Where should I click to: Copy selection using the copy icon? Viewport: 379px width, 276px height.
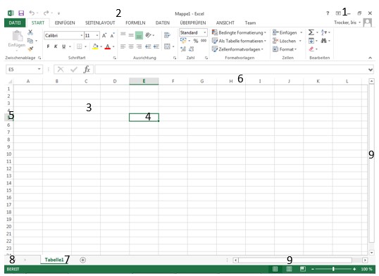pos(30,41)
